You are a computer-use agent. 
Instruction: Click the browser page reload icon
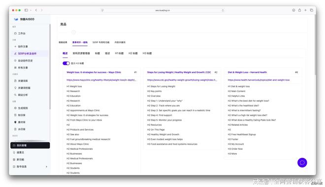[x=223, y=10]
